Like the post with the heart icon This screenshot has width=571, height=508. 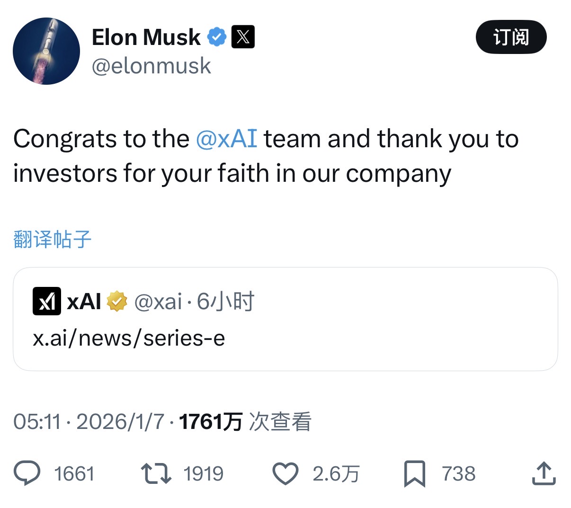pos(285,473)
